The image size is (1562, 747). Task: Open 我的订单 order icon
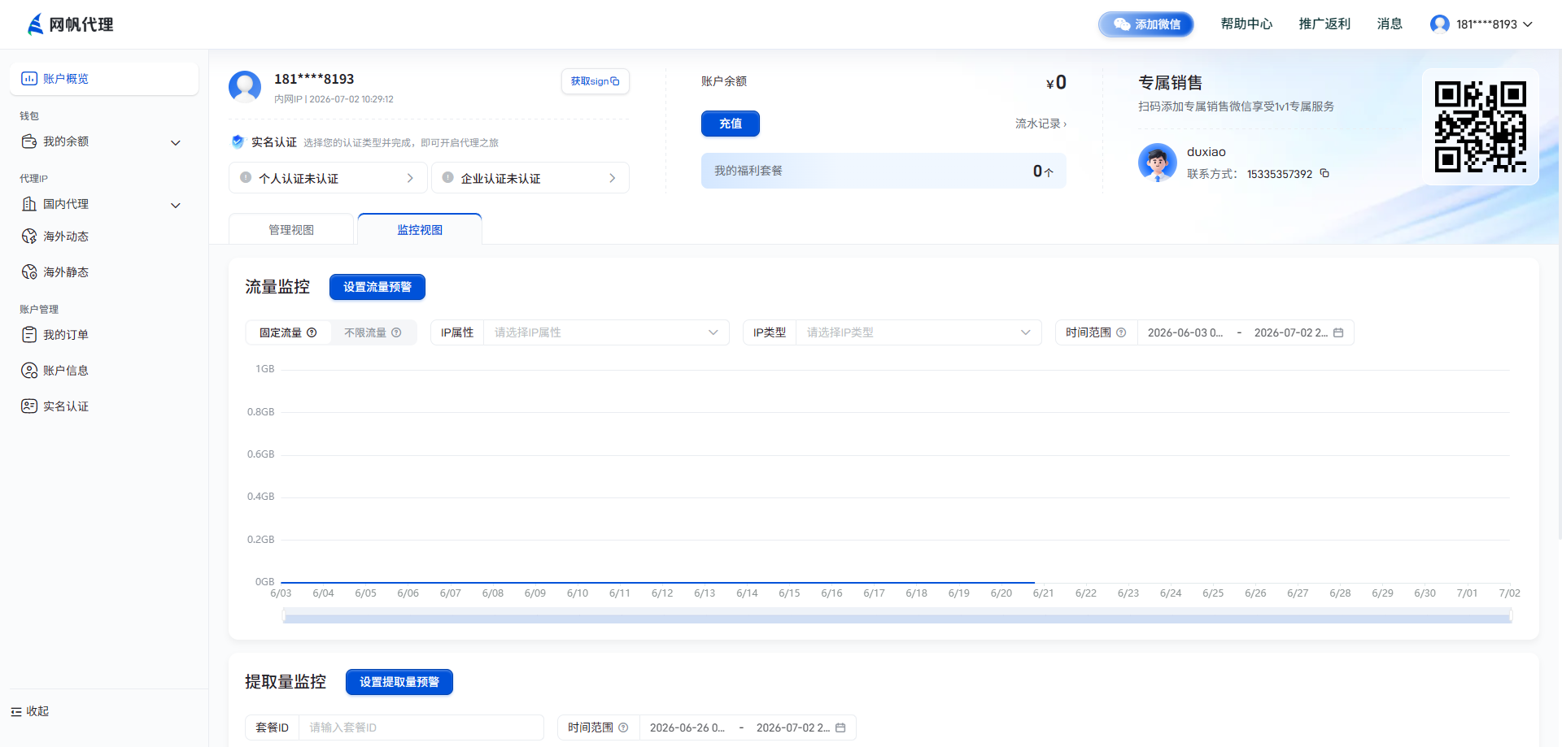[x=29, y=335]
